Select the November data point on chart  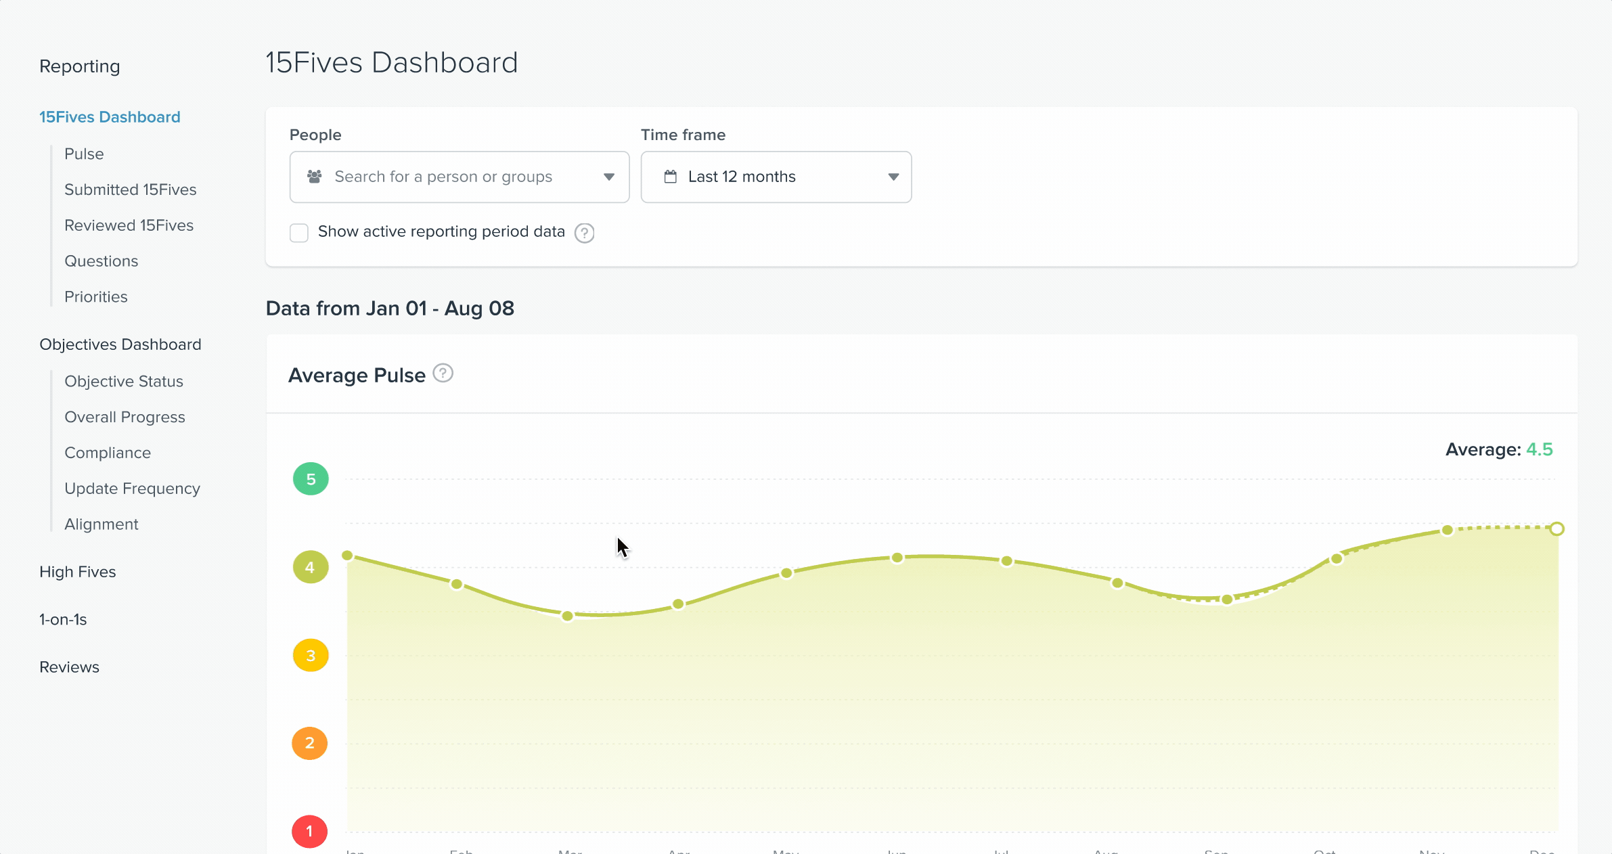(x=1448, y=530)
